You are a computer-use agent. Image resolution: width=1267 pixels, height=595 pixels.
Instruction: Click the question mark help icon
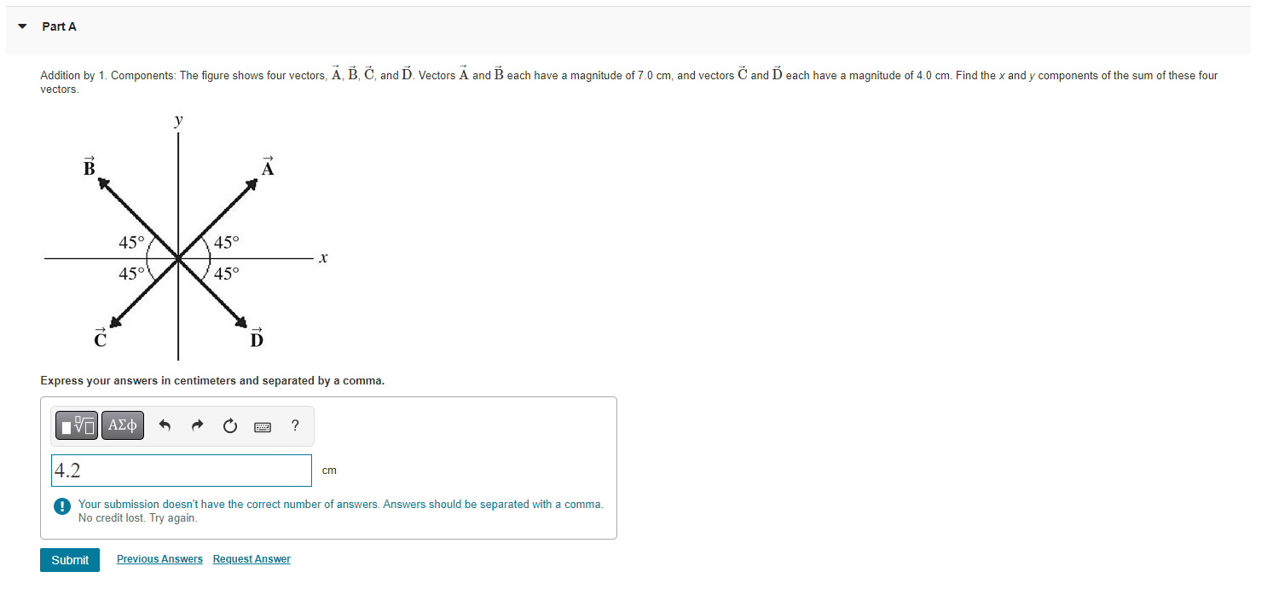point(295,425)
